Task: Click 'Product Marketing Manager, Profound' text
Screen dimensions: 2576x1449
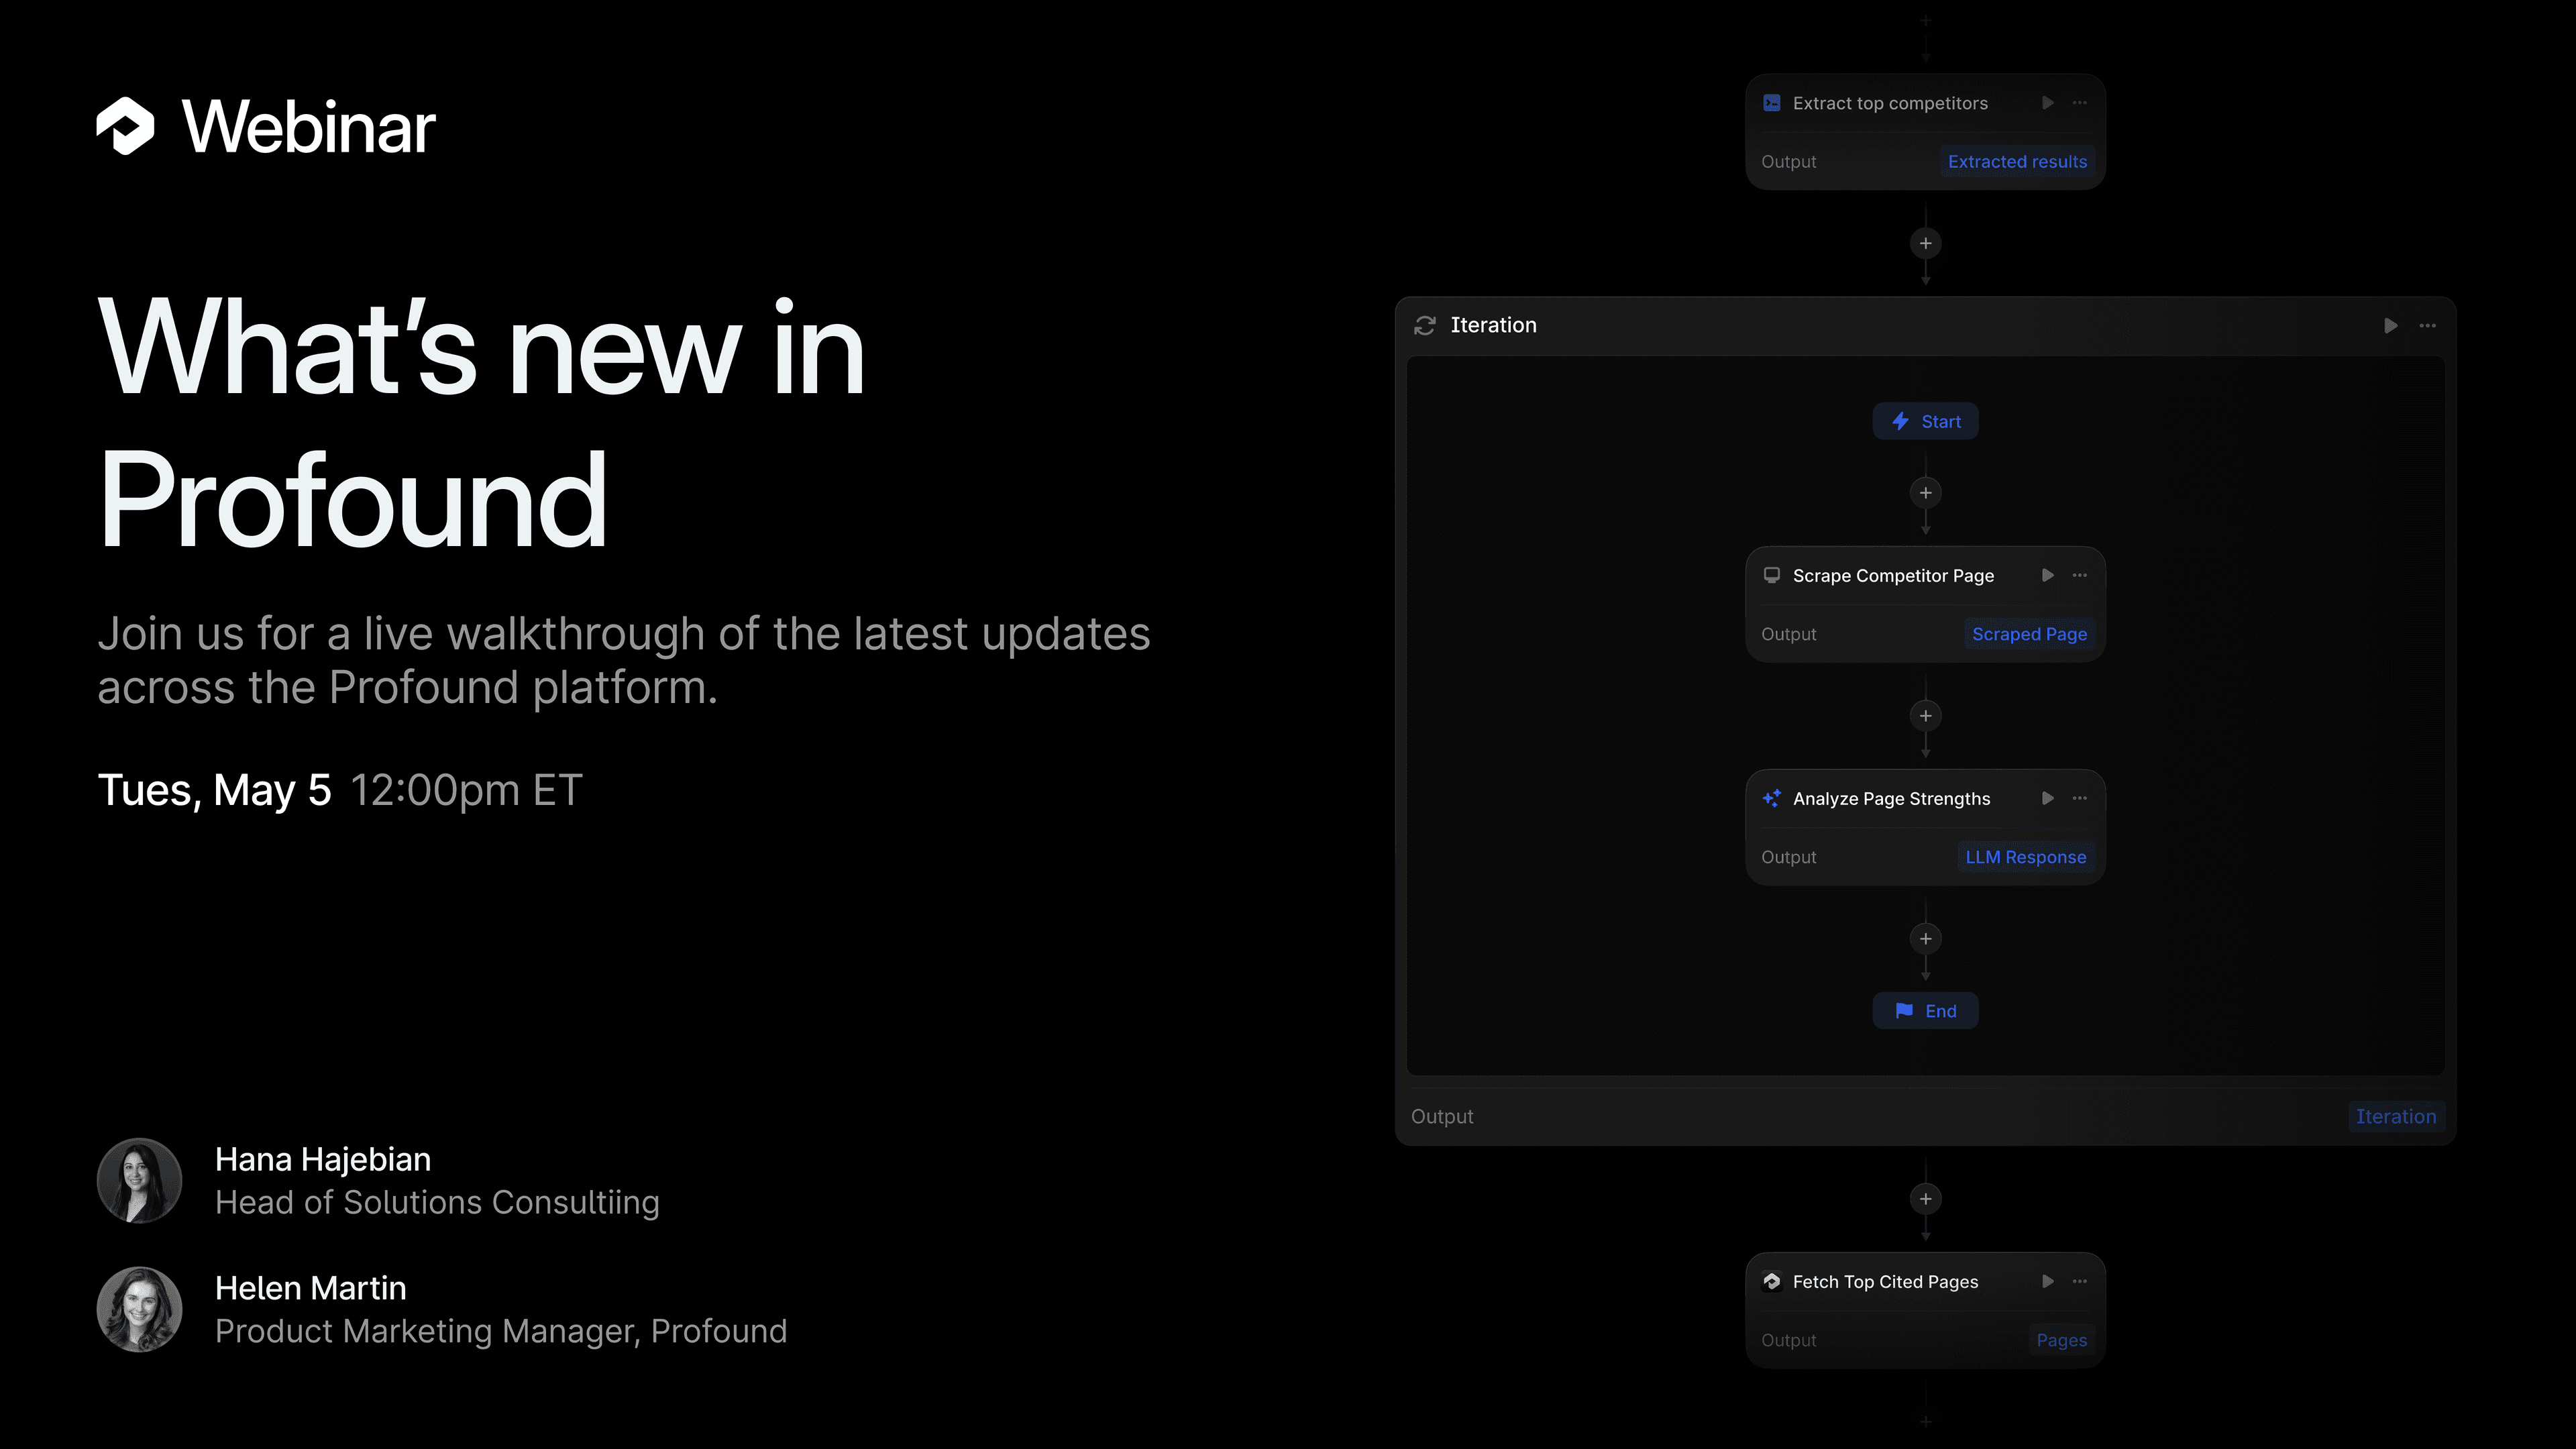Action: pos(501,1331)
